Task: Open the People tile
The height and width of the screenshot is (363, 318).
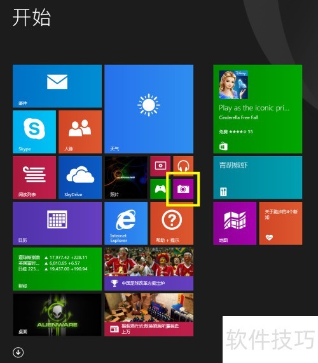Action: (x=80, y=132)
